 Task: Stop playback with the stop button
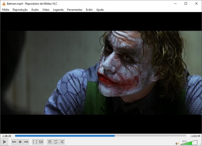point(20,142)
